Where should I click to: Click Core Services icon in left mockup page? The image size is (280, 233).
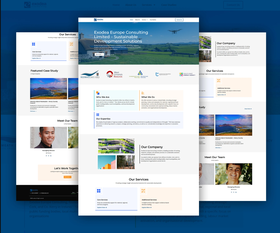click(x=34, y=44)
